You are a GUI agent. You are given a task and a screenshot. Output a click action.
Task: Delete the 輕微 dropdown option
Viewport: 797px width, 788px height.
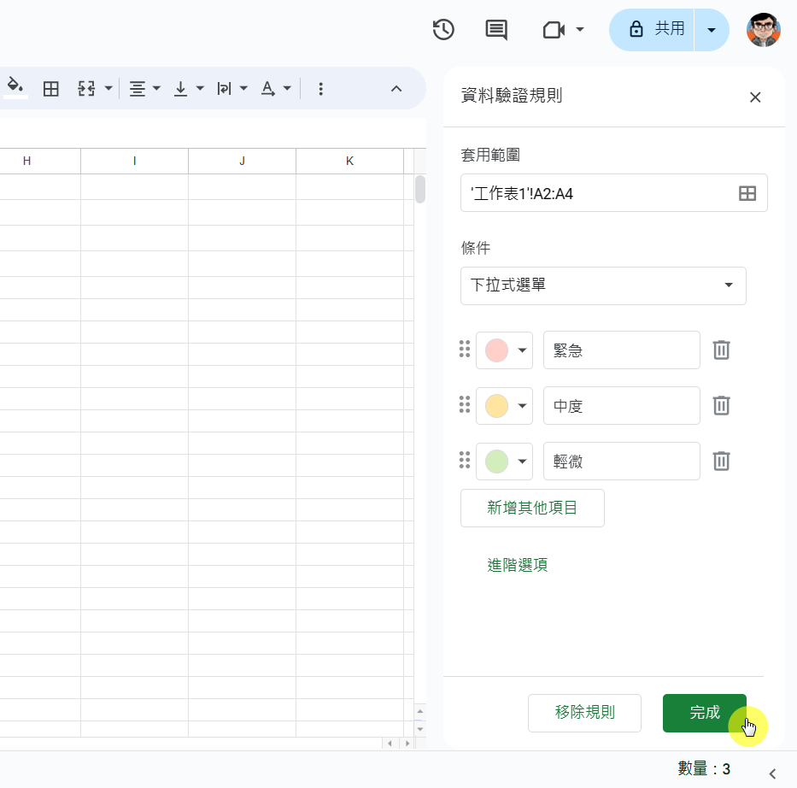tap(721, 461)
